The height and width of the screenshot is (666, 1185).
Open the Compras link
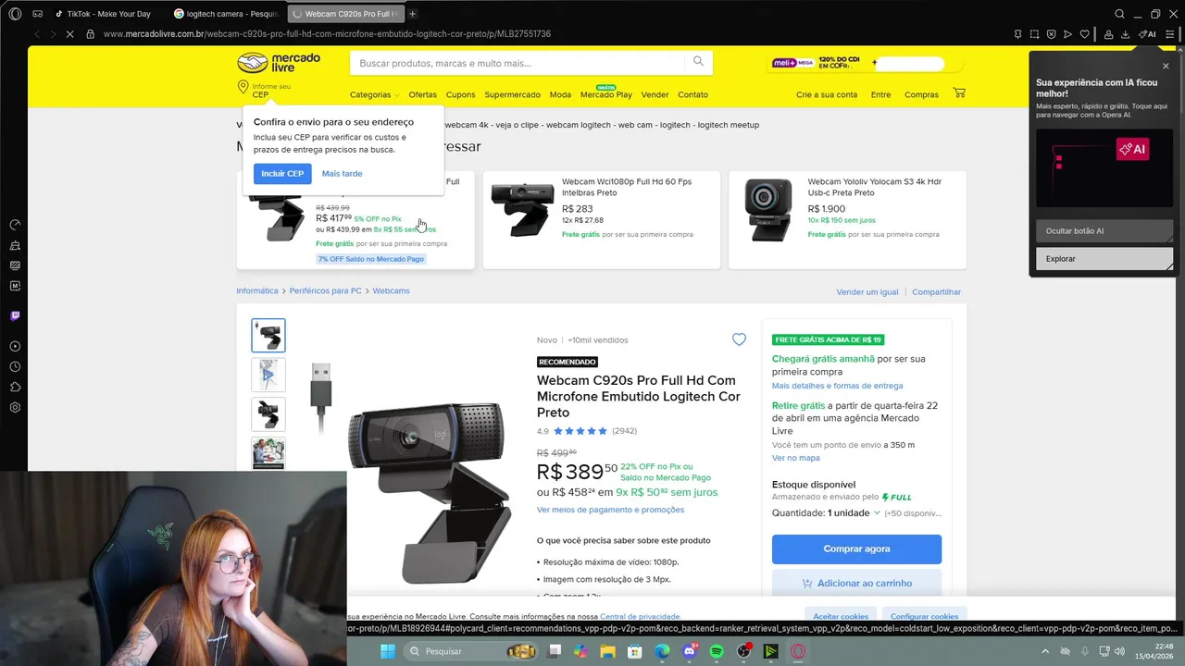[921, 94]
